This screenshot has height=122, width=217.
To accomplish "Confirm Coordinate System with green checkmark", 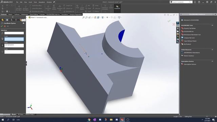I will [x=2, y=26].
